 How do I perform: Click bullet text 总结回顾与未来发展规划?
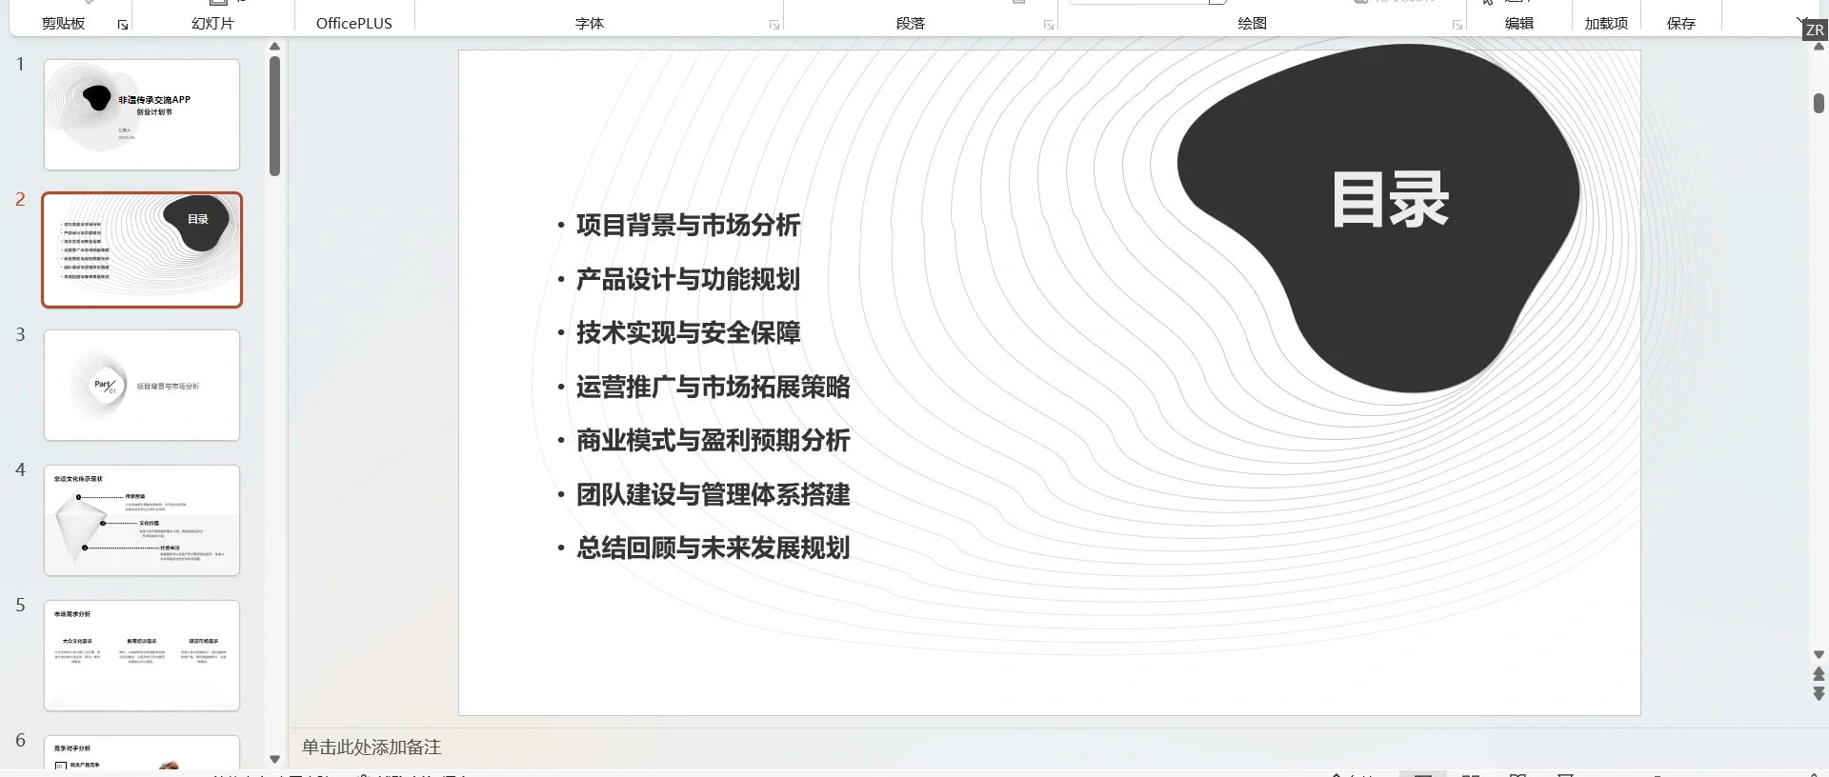pyautogui.click(x=713, y=548)
